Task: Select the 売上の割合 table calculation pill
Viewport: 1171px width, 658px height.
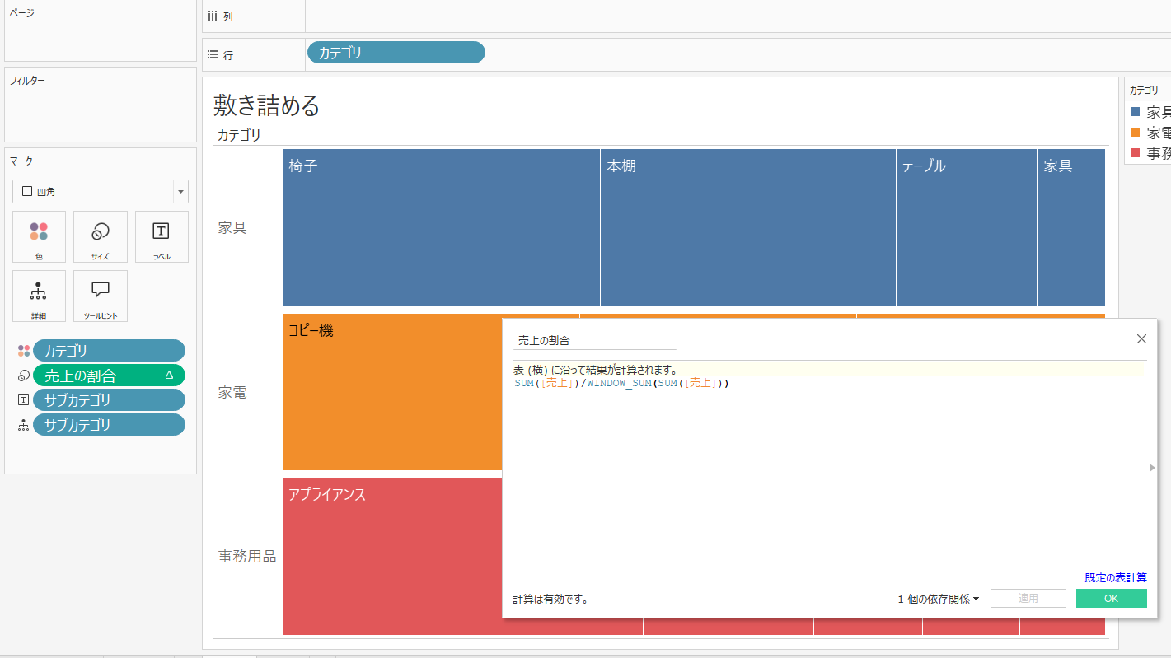Action: [x=109, y=376]
